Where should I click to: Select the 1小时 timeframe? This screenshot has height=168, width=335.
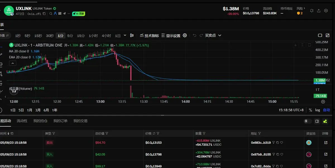[x=93, y=36]
